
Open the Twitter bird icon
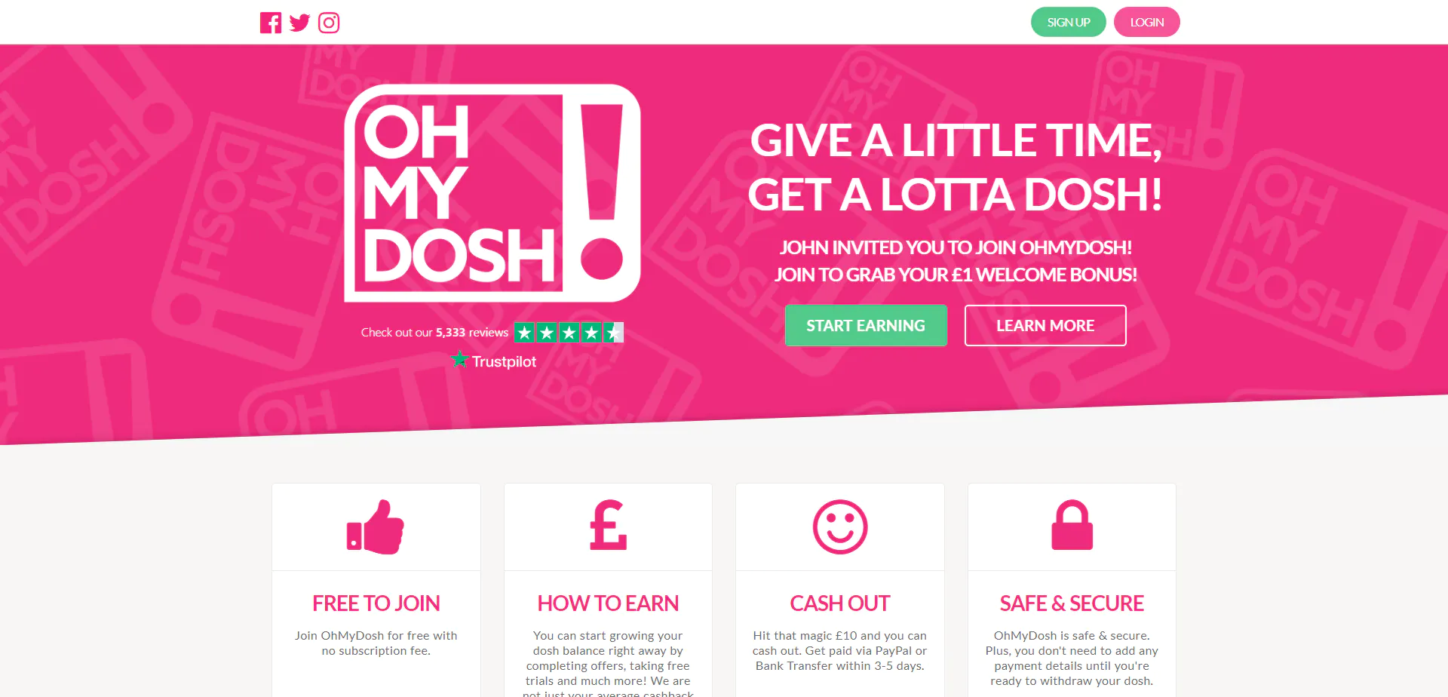click(x=299, y=23)
